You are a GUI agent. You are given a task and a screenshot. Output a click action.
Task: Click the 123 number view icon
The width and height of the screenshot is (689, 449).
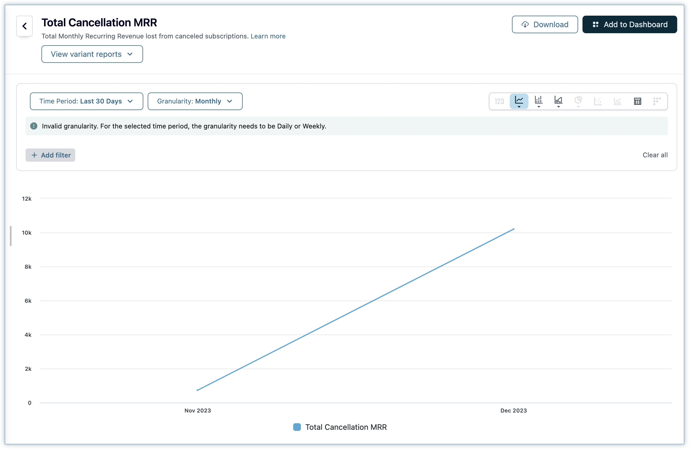[499, 101]
